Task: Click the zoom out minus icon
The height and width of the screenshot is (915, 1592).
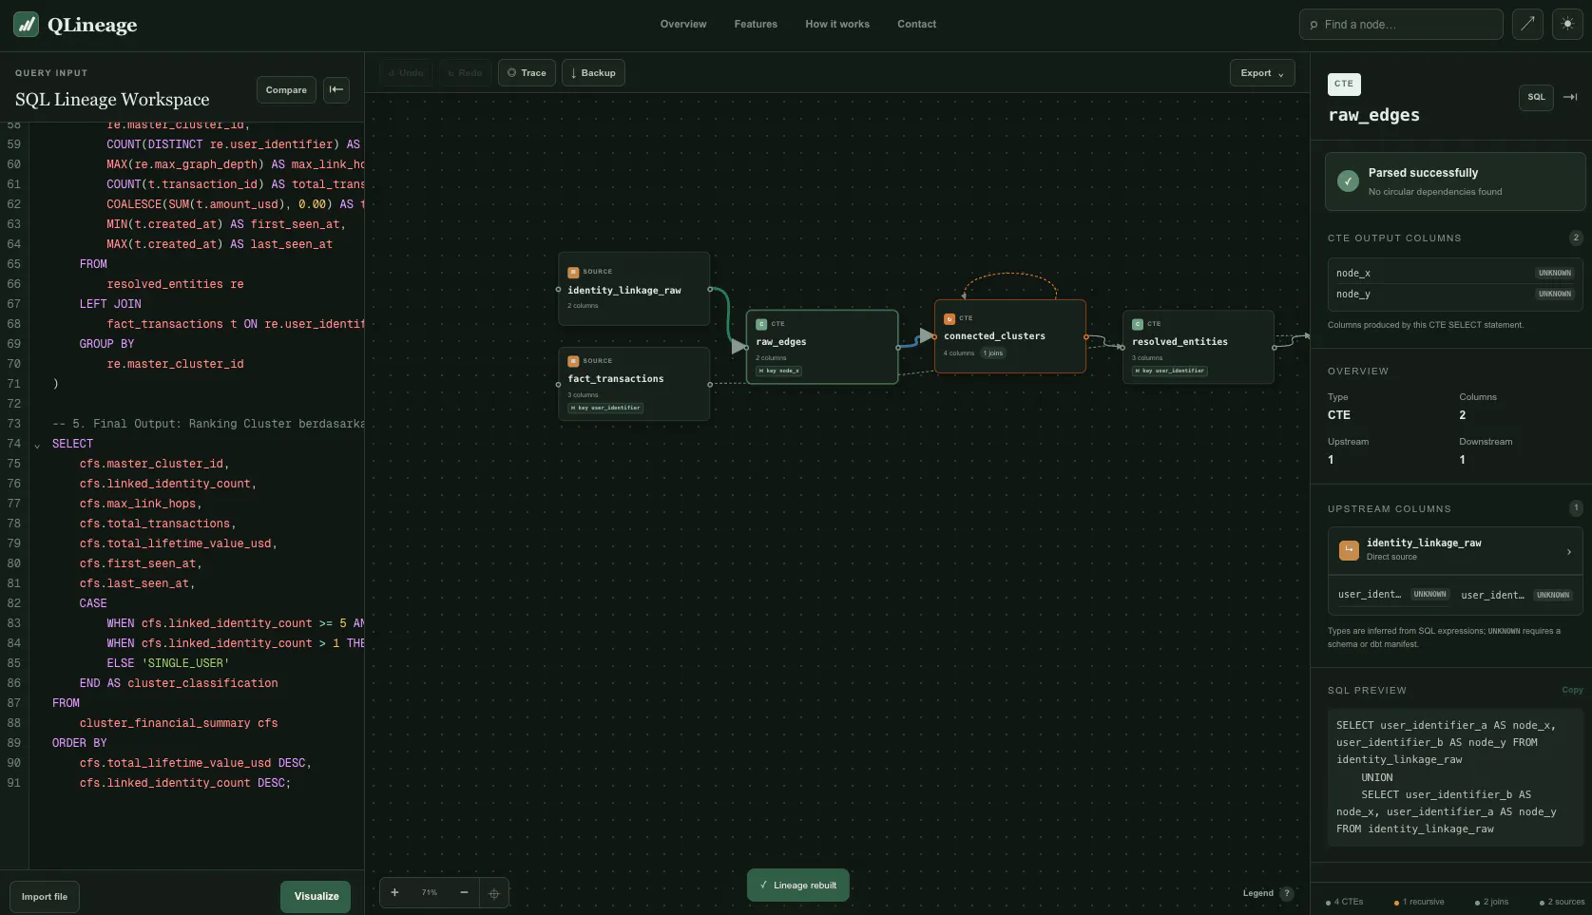Action: coord(464,892)
